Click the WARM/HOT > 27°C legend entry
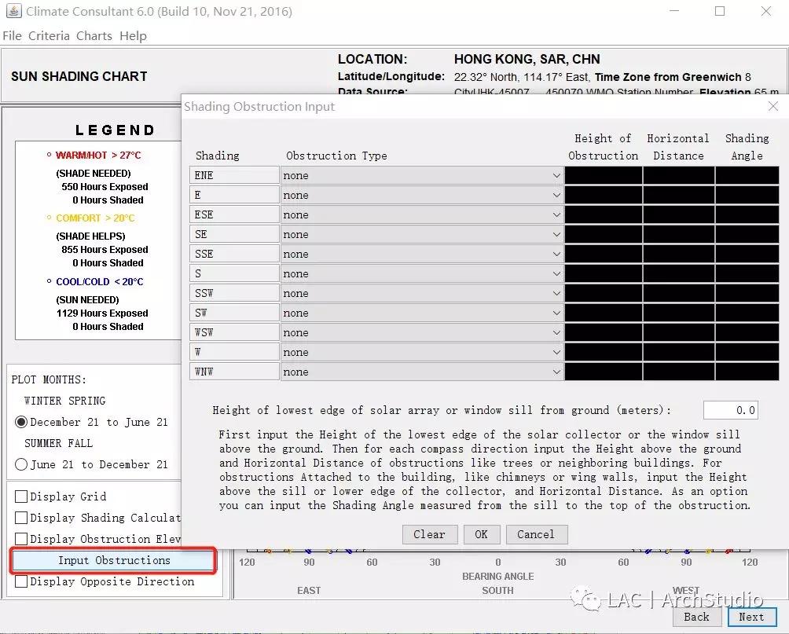Viewport: 789px width, 634px height. click(98, 156)
